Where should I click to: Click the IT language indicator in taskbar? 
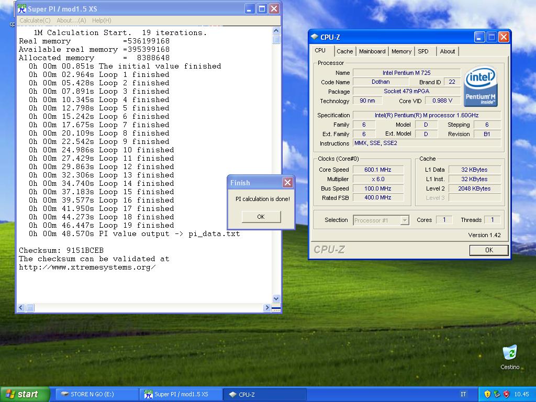pyautogui.click(x=463, y=394)
